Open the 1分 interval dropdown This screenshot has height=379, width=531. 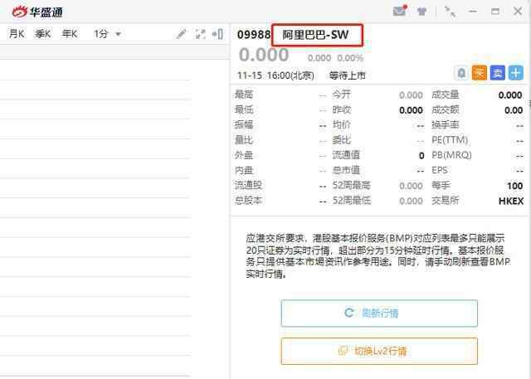pos(107,34)
